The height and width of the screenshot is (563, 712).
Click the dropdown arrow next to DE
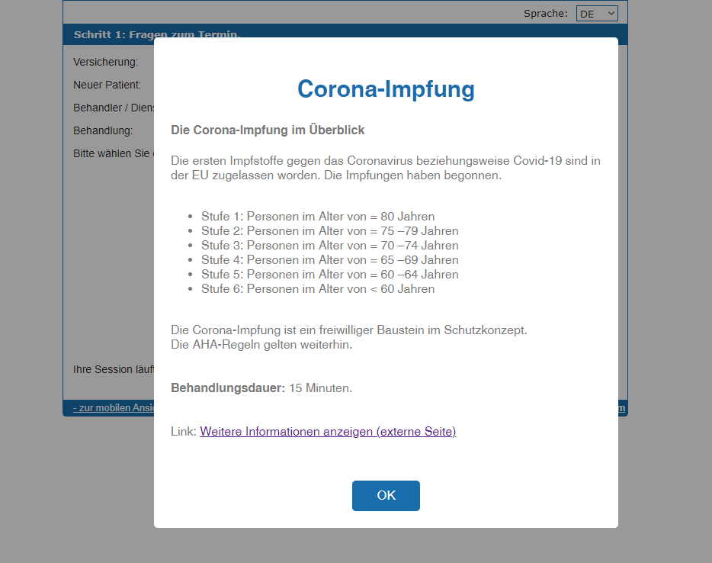610,13
